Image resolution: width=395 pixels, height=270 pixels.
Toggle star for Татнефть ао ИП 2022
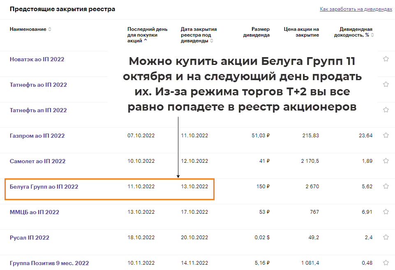click(x=386, y=84)
